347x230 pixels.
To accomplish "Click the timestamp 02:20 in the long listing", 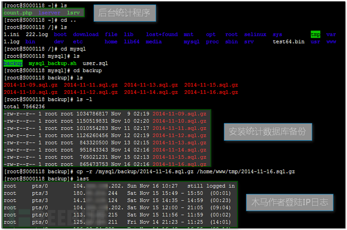I will click(141, 121).
